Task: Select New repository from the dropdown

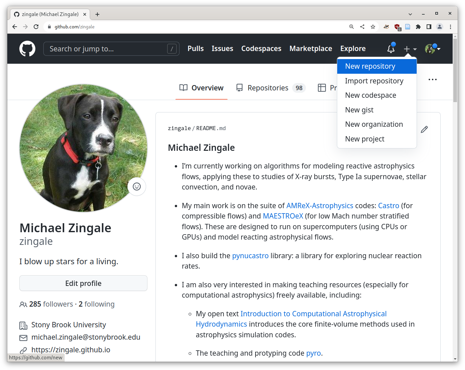Action: tap(377, 66)
